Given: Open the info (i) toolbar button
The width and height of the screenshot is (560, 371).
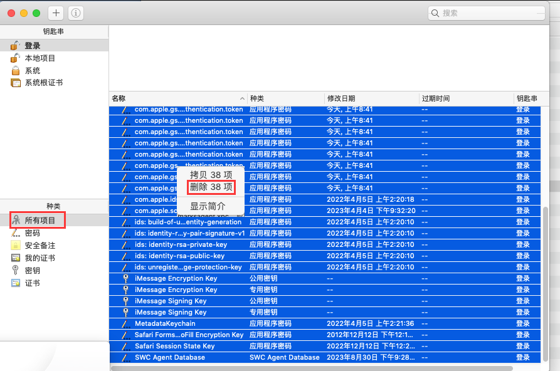Looking at the screenshot, I should (76, 13).
